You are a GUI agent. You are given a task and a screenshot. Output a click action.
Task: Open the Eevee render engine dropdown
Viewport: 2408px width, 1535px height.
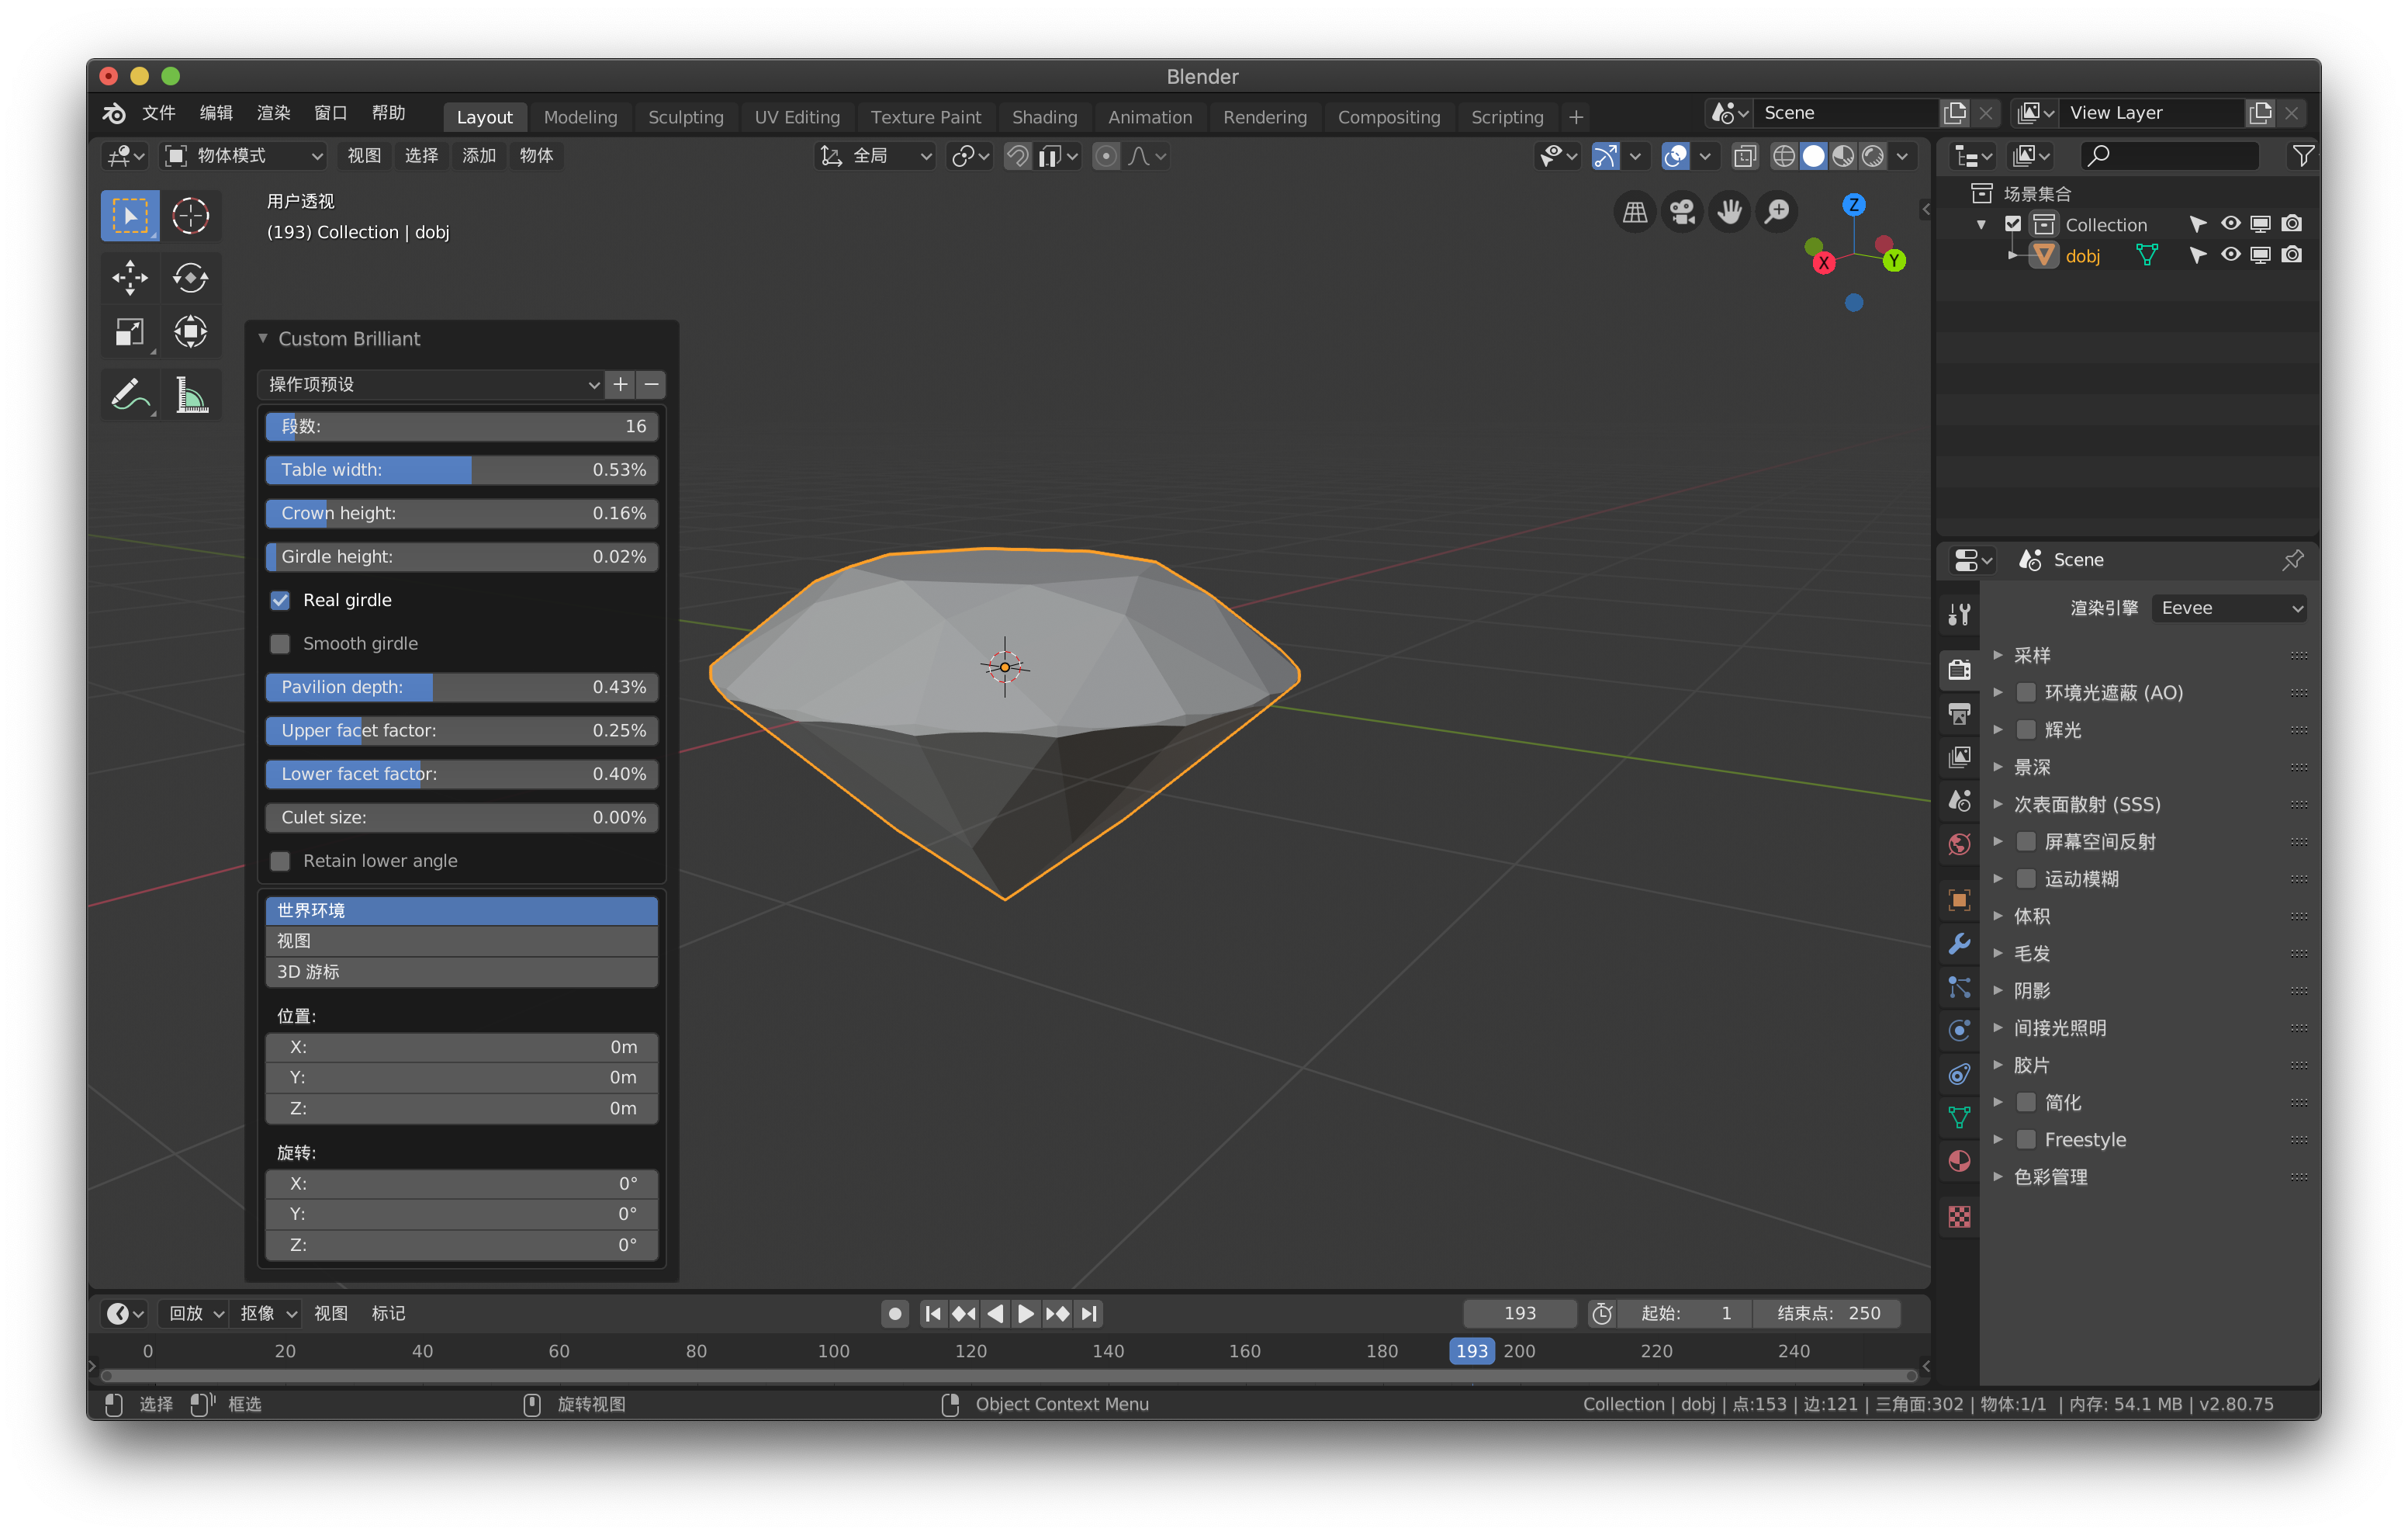[2229, 608]
